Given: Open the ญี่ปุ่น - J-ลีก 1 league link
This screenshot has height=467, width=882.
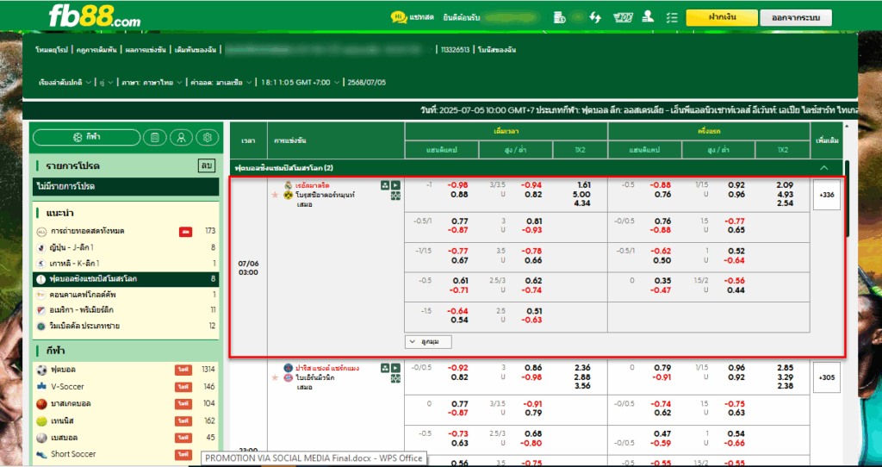Looking at the screenshot, I should [x=72, y=247].
